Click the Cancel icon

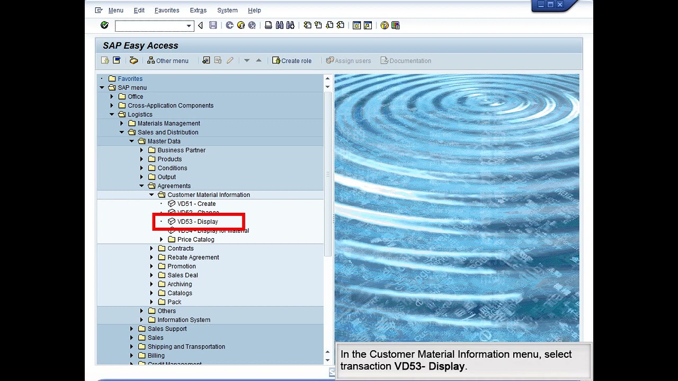pos(252,25)
